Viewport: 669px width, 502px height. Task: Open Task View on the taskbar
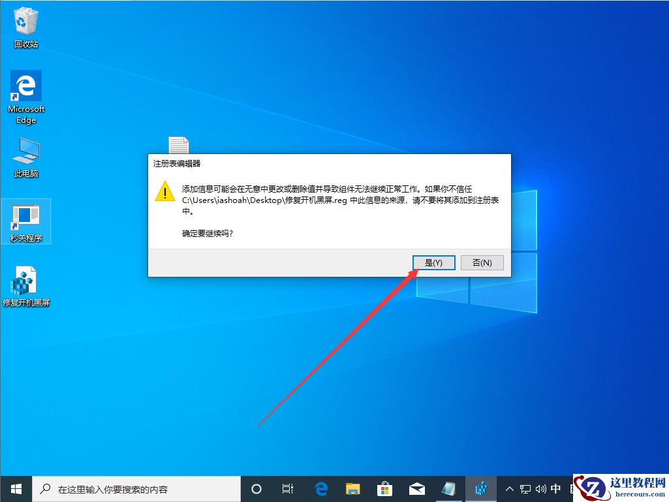(x=288, y=488)
